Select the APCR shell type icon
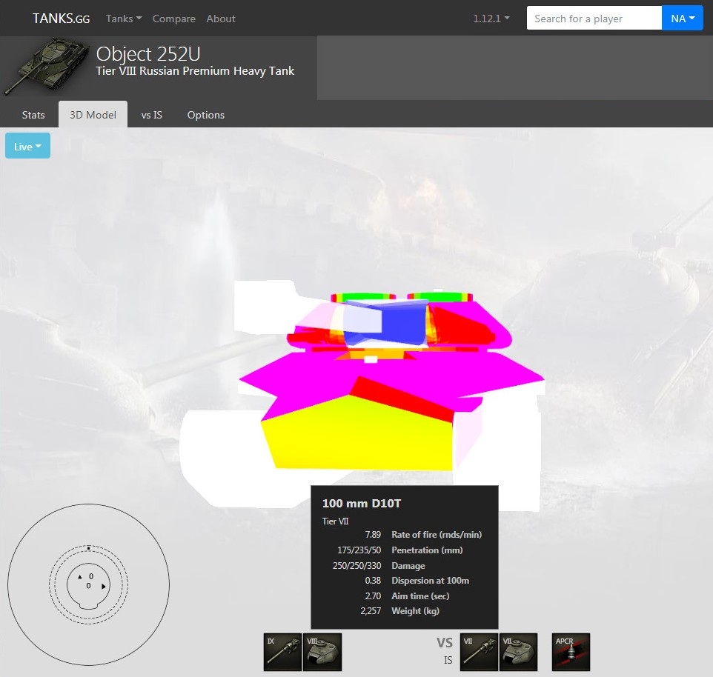This screenshot has height=677, width=713. coord(571,652)
